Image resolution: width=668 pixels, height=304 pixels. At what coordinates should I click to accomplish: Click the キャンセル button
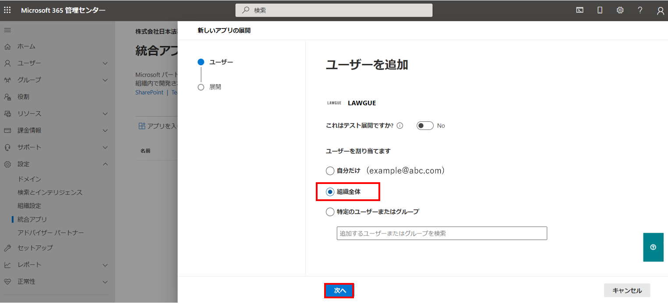[626, 290]
